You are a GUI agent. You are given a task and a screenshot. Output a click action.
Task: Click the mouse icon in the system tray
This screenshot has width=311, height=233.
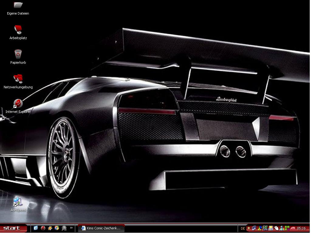tap(276, 228)
